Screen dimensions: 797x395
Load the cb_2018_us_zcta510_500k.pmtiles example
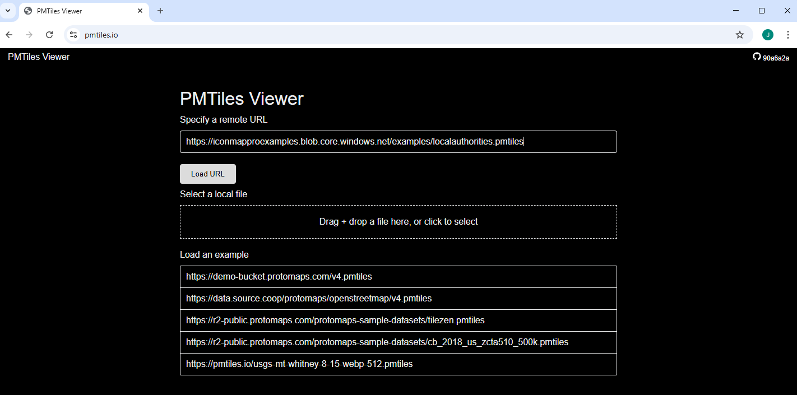pyautogui.click(x=398, y=342)
